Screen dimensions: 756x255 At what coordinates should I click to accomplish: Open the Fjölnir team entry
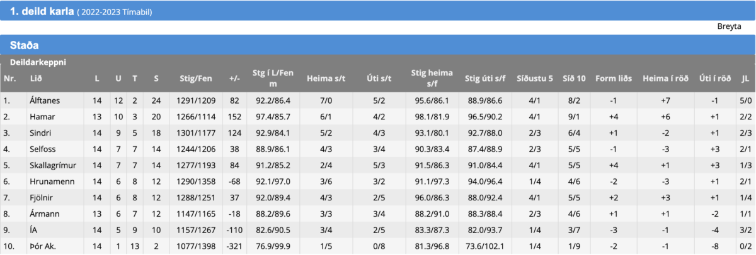click(41, 198)
